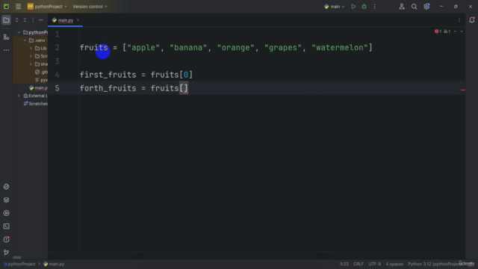Show more tool windows ellipsis
Screen dimensions: 478x269
click(6, 50)
